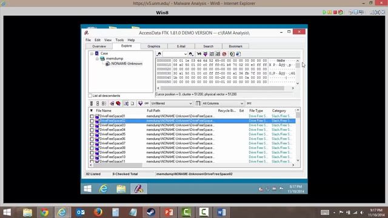Switch to the E-Mail tab
Viewport: 388px width, 218px height.
[181, 46]
